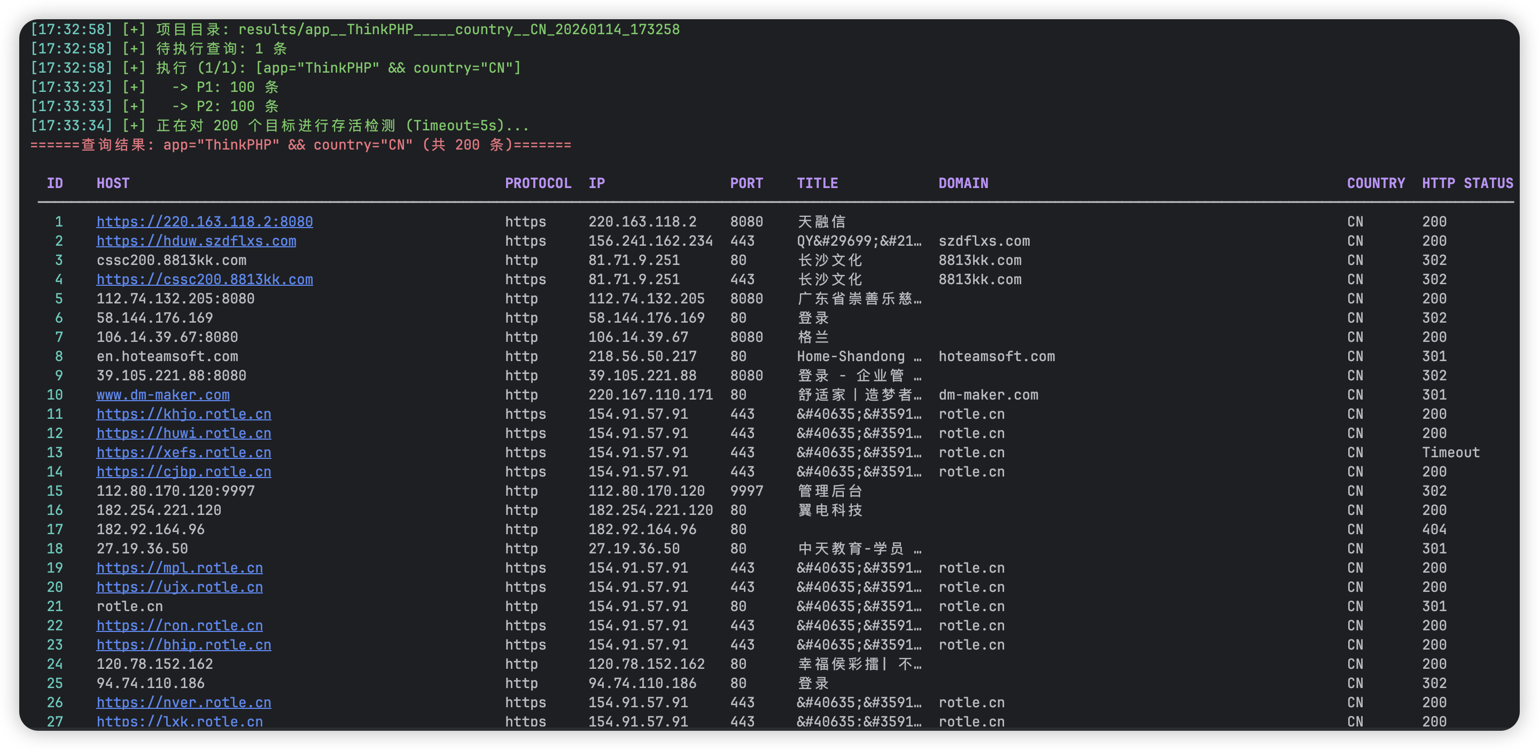
Task: Click IP 112.80.170.120 in row 15
Action: 646,491
